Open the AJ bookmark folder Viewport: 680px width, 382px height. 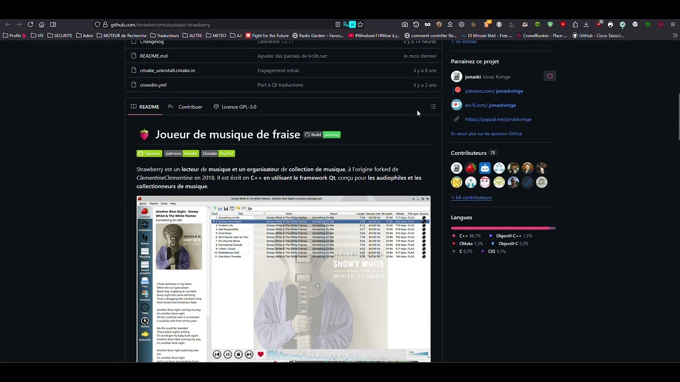point(236,36)
